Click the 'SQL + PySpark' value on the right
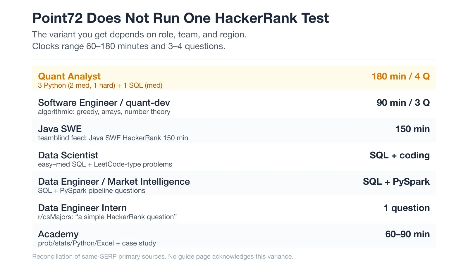The width and height of the screenshot is (468, 263). (396, 181)
